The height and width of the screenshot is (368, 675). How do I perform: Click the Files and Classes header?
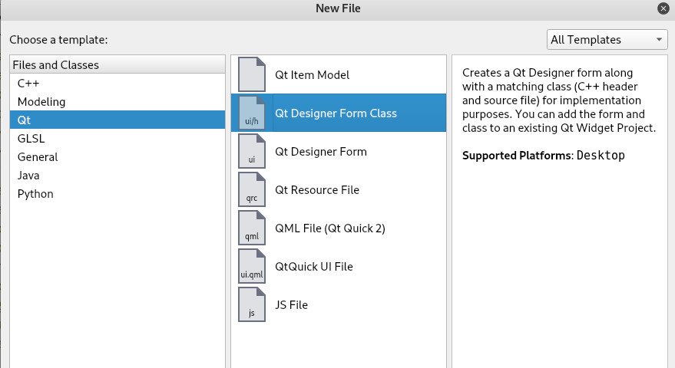pyautogui.click(x=117, y=64)
